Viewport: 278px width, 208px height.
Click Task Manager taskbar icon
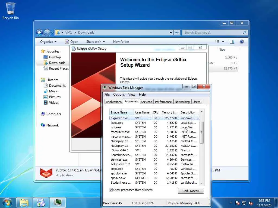(58, 203)
